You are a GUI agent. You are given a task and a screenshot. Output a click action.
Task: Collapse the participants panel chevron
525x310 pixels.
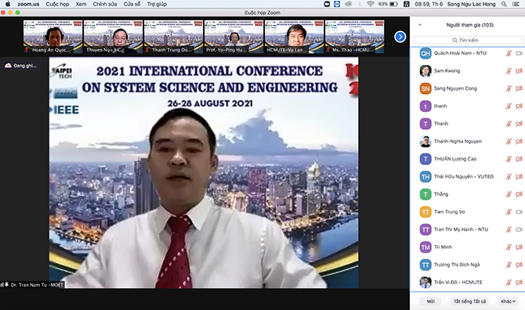(420, 25)
